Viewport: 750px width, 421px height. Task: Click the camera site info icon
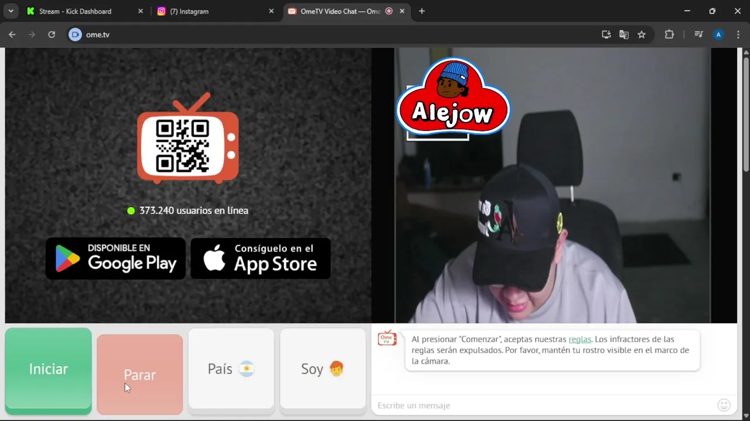[x=75, y=34]
